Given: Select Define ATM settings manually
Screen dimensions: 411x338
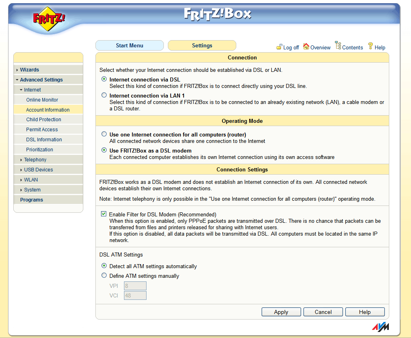Looking at the screenshot, I should tap(104, 275).
